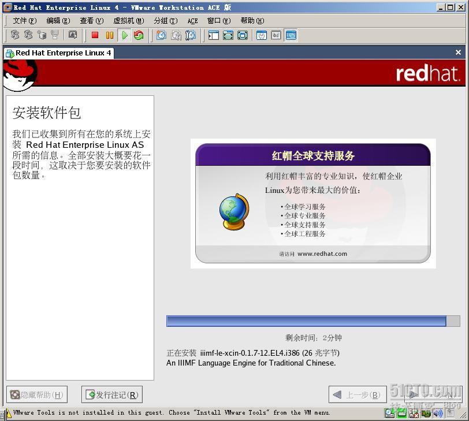The width and height of the screenshot is (469, 421).
Task: Click the orange Suspend pause icon
Action: 110,35
